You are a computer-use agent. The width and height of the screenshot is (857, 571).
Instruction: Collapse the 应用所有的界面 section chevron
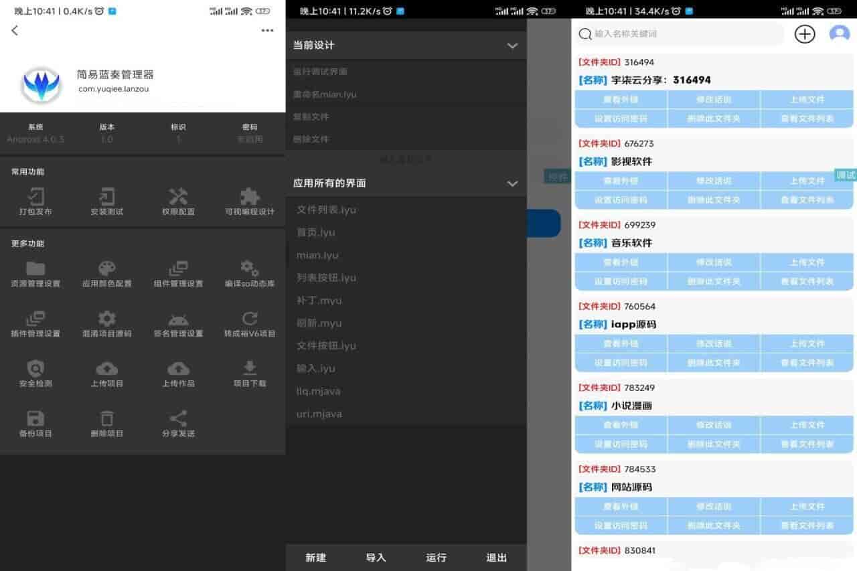(512, 183)
